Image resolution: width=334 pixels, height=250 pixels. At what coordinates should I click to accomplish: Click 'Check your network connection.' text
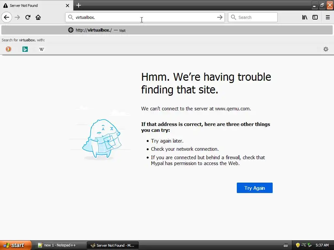pos(185,149)
